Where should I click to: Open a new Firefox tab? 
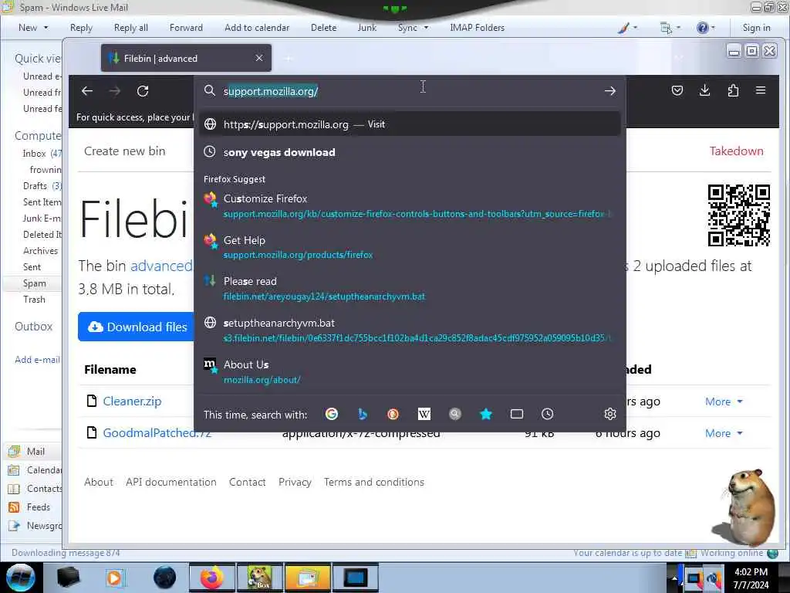pyautogui.click(x=289, y=59)
